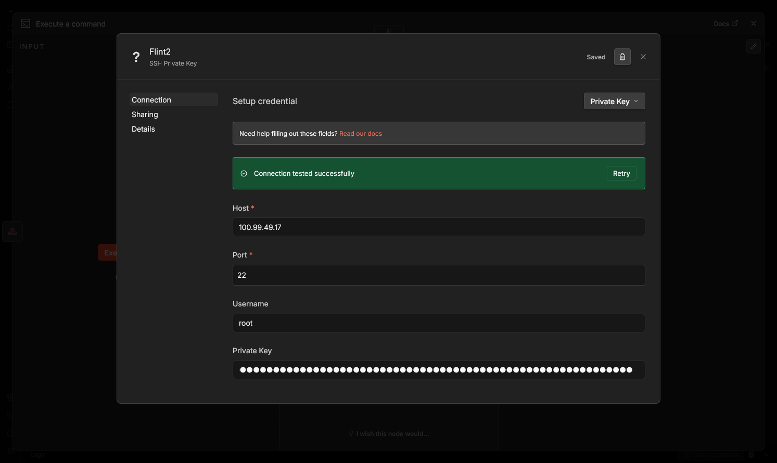Focus the Port input field
The height and width of the screenshot is (463, 777).
point(439,275)
